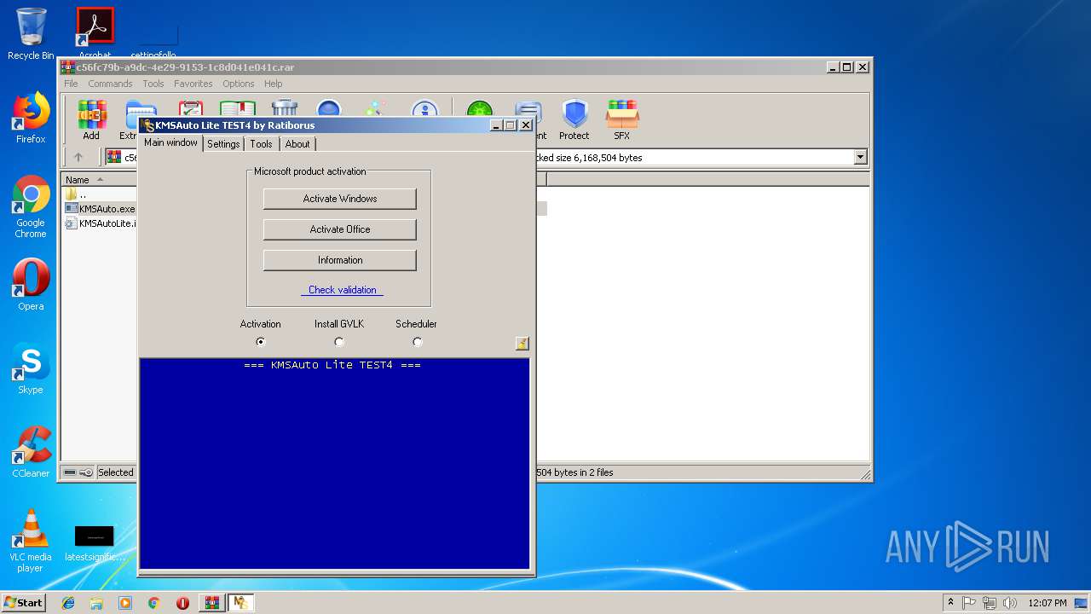Image resolution: width=1091 pixels, height=614 pixels.
Task: Click the WinRAR up-one-level arrow
Action: pos(78,157)
